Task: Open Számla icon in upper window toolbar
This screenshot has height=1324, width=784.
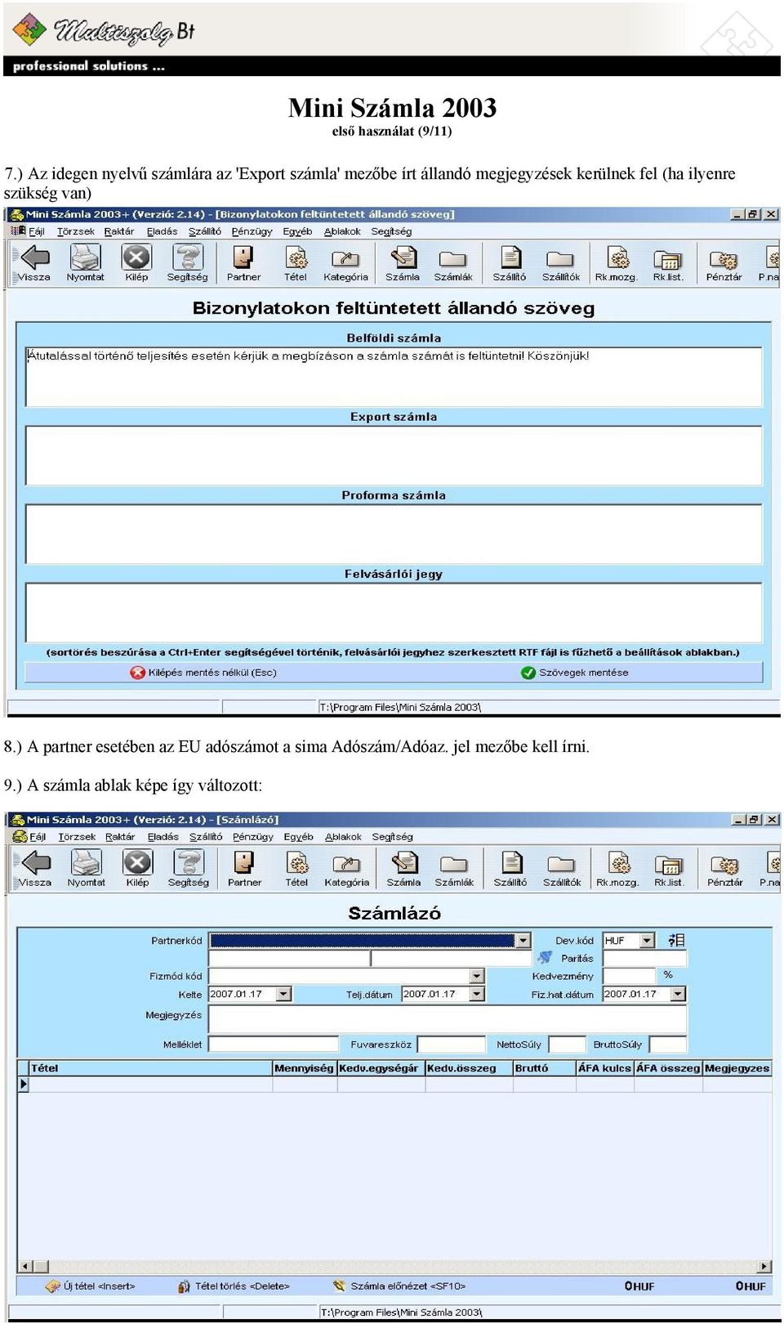Action: (403, 257)
